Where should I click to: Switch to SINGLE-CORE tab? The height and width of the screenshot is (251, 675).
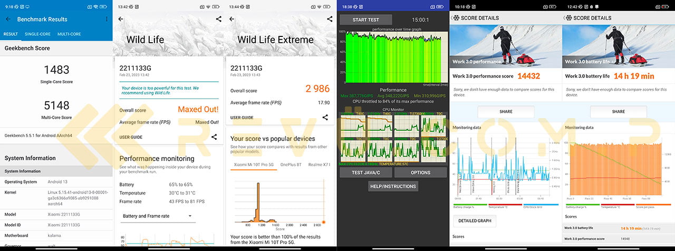coord(37,34)
